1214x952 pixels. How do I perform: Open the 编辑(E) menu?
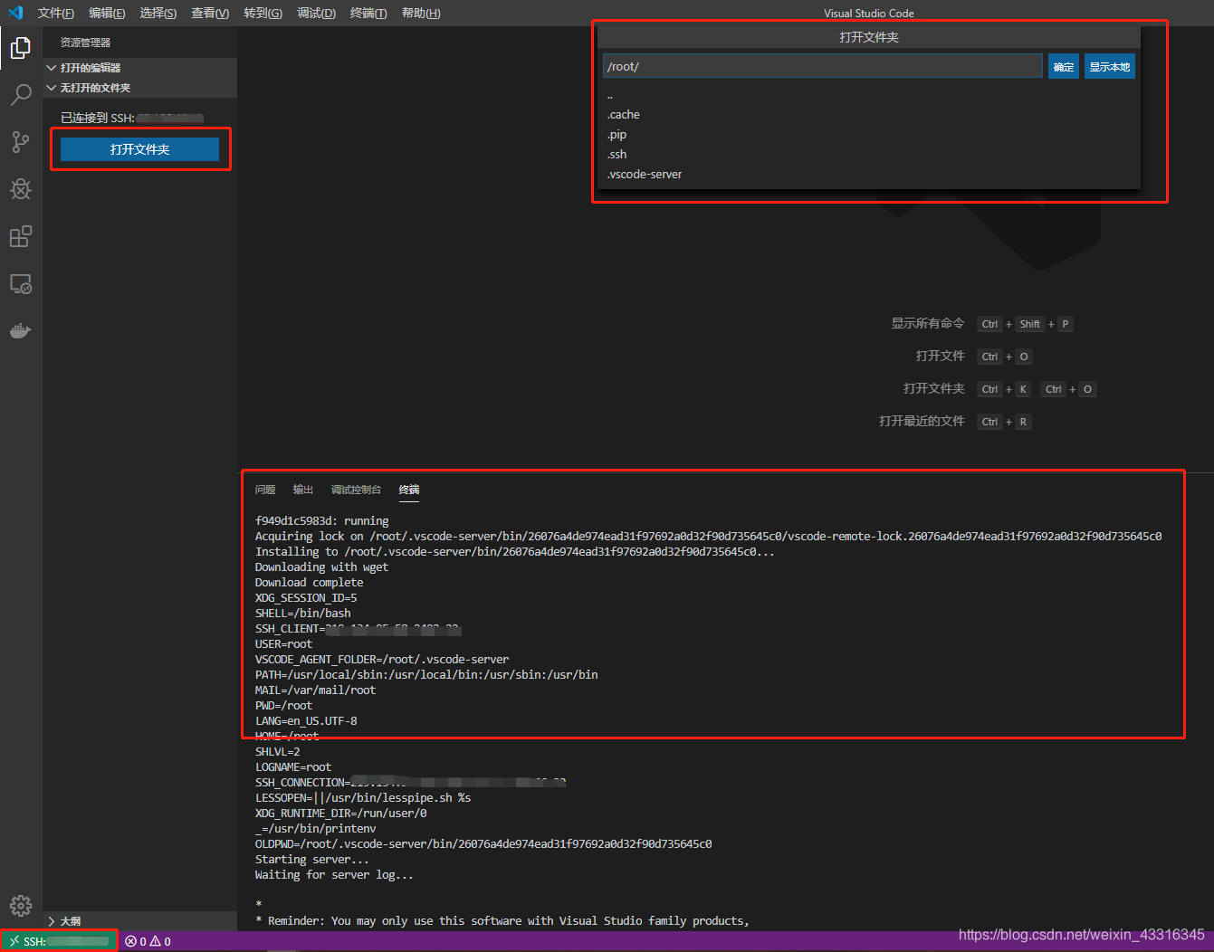107,13
